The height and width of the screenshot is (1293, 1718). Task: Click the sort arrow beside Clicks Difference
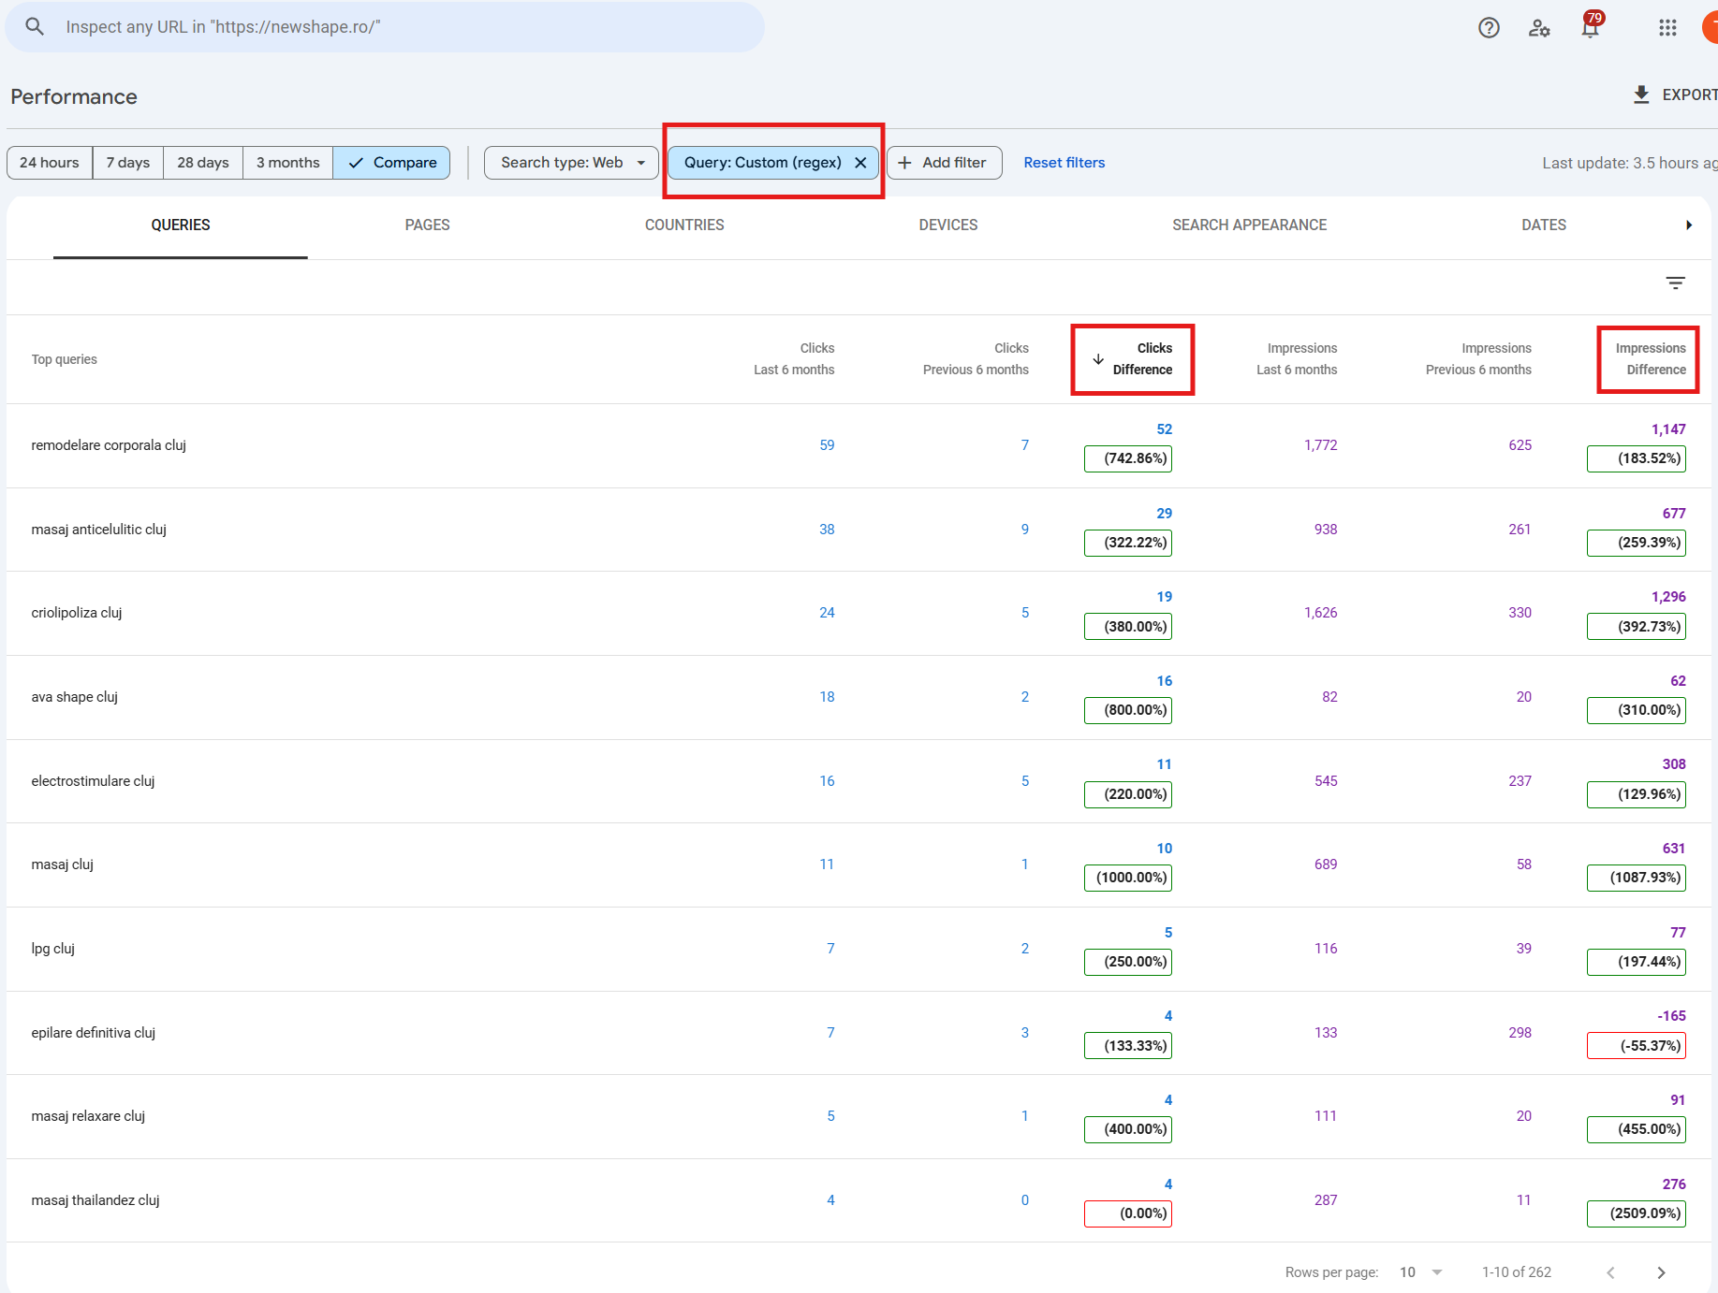tap(1098, 359)
